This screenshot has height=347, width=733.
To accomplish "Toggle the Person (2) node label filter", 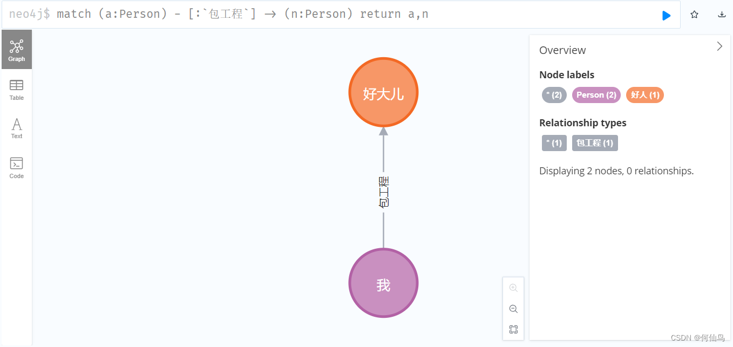I will pyautogui.click(x=596, y=95).
